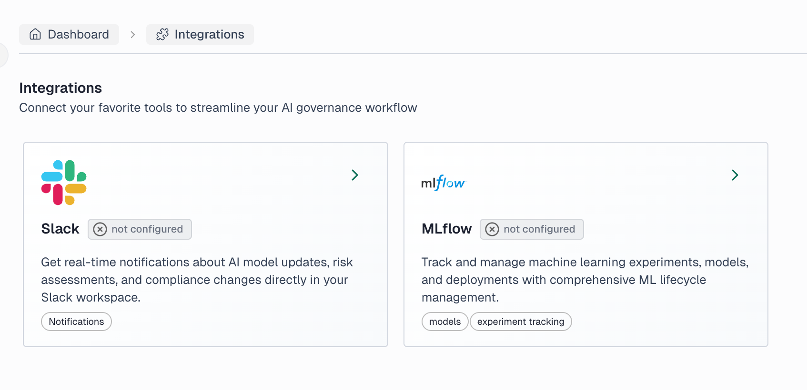Click the Dashboard home icon
The height and width of the screenshot is (390, 807).
tap(35, 34)
